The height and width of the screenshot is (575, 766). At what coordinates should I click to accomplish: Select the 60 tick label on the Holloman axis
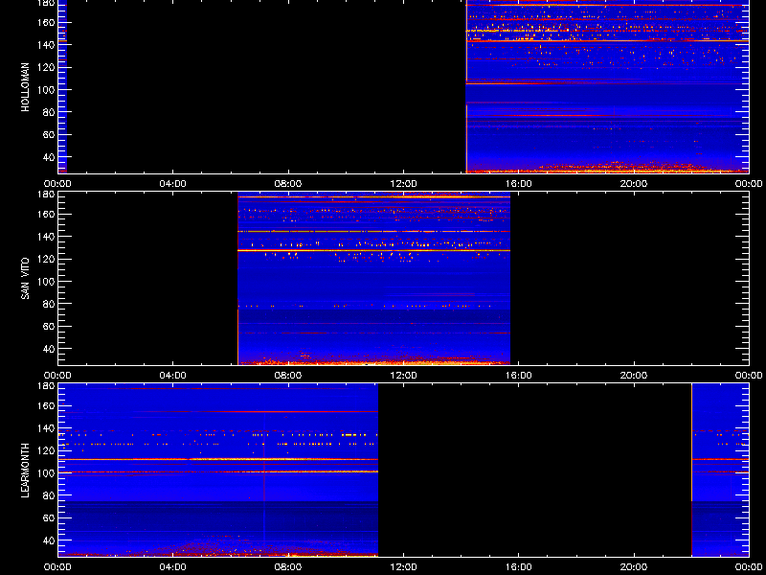tap(48, 134)
